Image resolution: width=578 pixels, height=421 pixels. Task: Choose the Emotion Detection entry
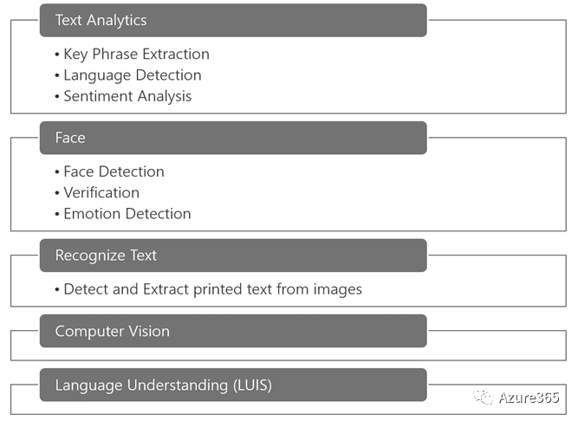pyautogui.click(x=127, y=213)
